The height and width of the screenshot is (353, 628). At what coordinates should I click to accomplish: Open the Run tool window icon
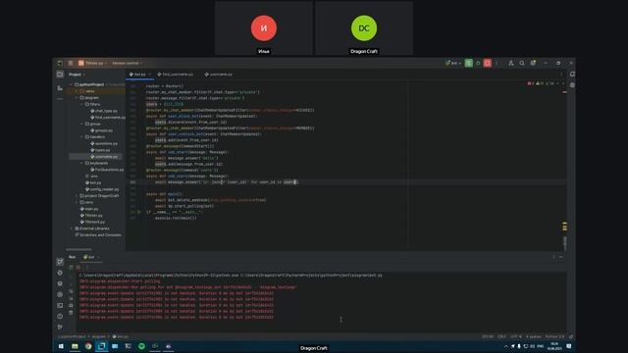click(60, 262)
